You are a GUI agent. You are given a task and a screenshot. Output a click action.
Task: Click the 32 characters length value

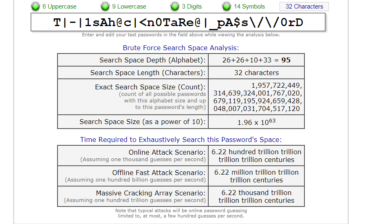(256, 73)
